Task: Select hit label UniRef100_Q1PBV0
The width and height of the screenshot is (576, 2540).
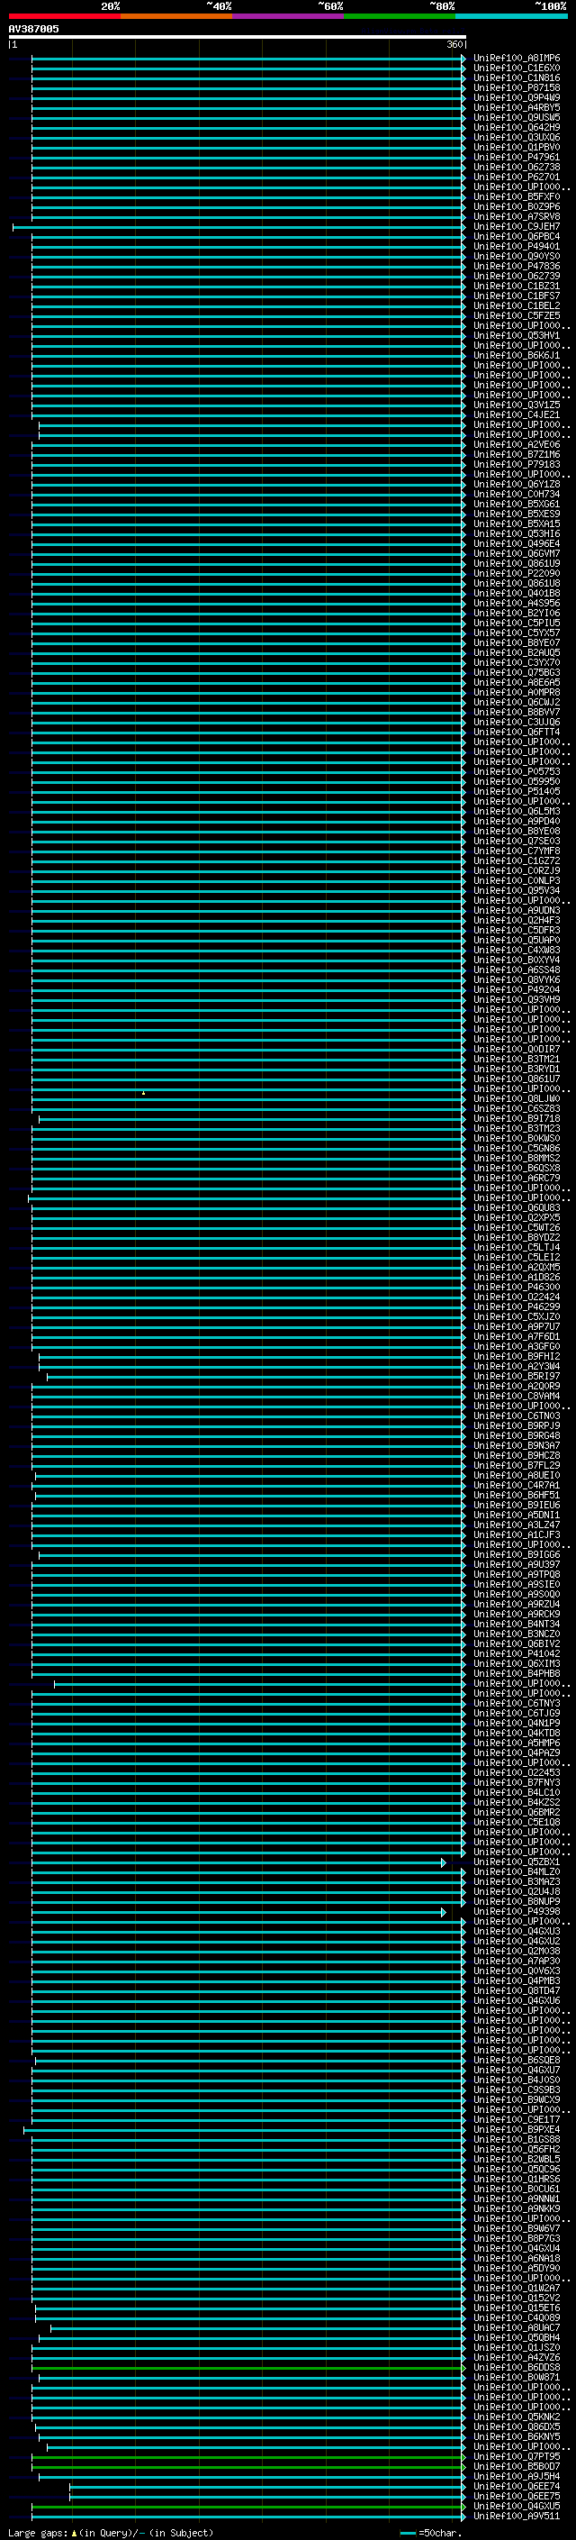Action: coord(517,147)
